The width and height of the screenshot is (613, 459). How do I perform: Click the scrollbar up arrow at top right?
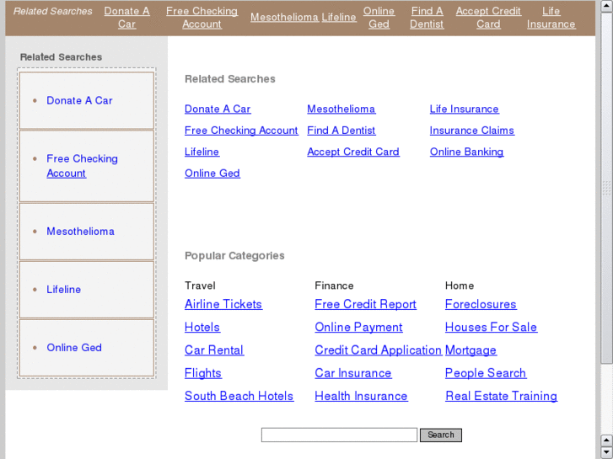tap(606, 6)
